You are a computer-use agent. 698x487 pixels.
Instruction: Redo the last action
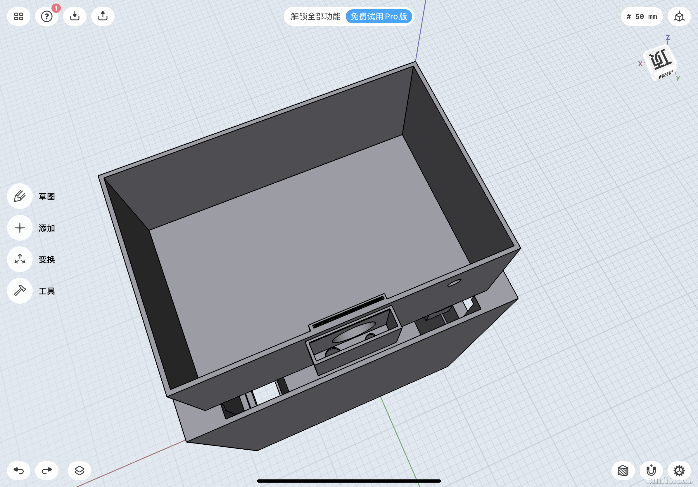[x=46, y=470]
